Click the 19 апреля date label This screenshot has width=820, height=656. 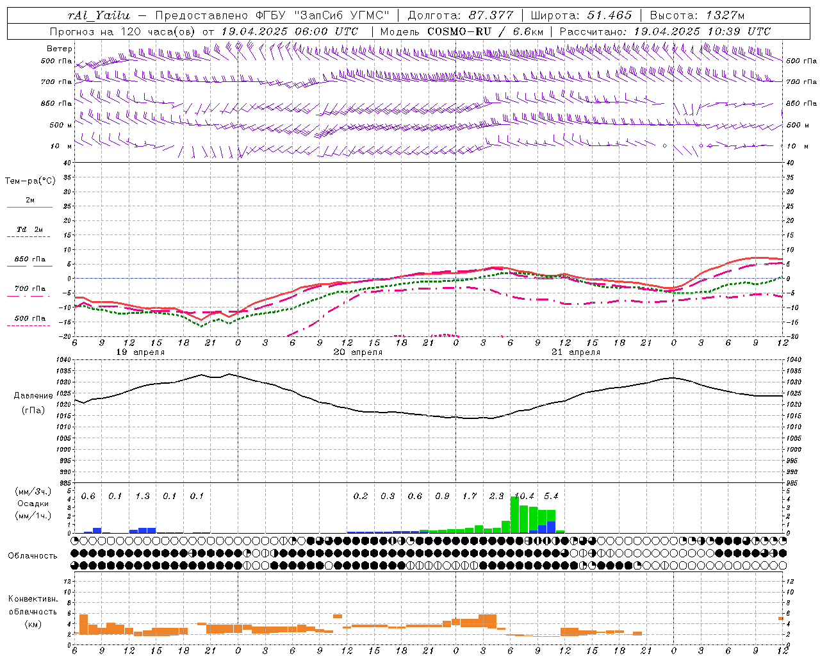coord(140,352)
